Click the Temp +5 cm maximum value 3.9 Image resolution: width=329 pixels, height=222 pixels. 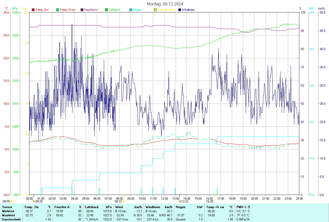(x=231, y=215)
